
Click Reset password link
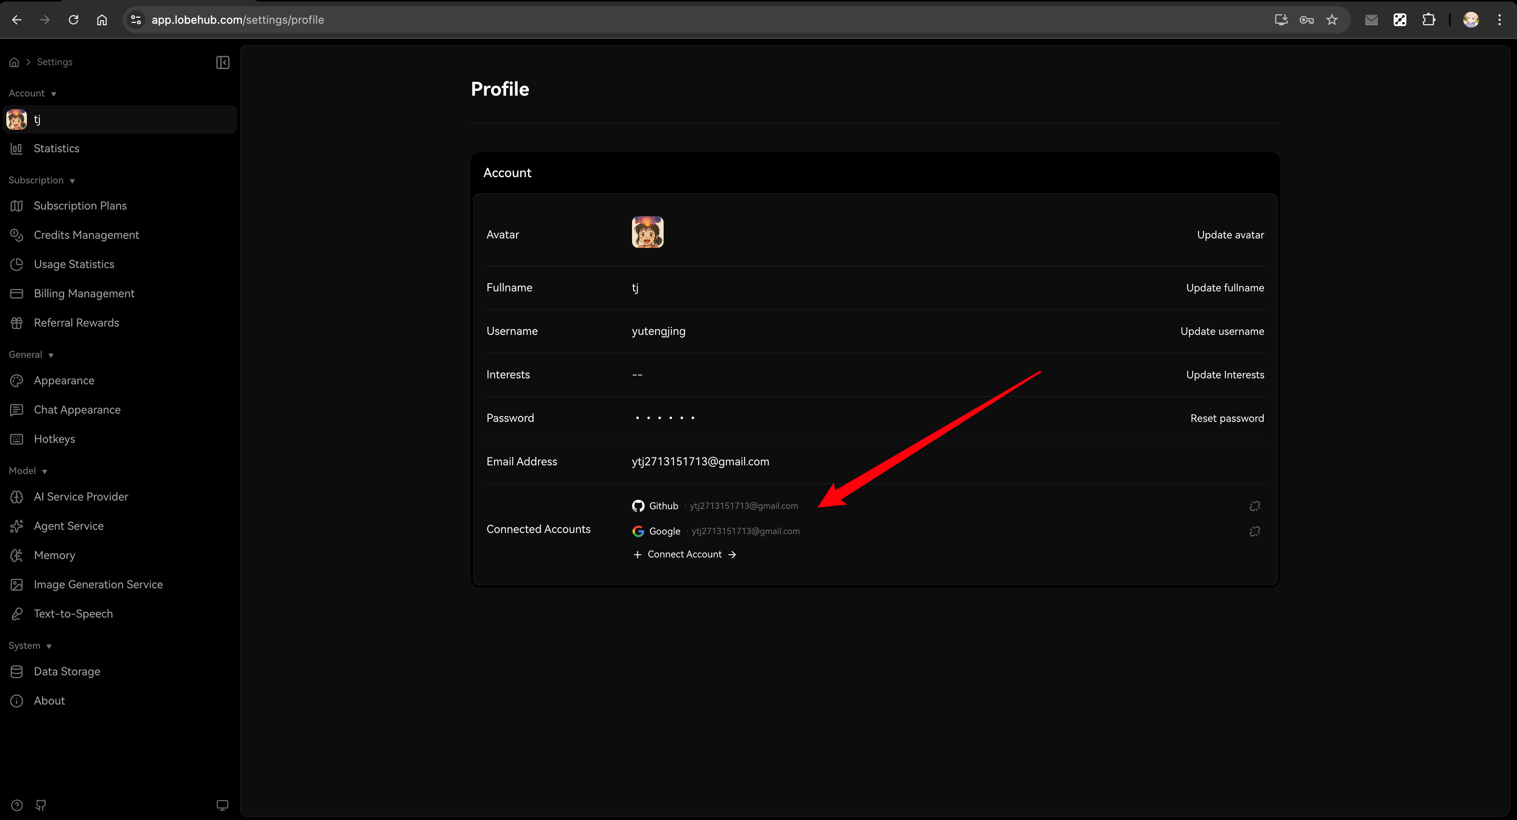point(1226,418)
